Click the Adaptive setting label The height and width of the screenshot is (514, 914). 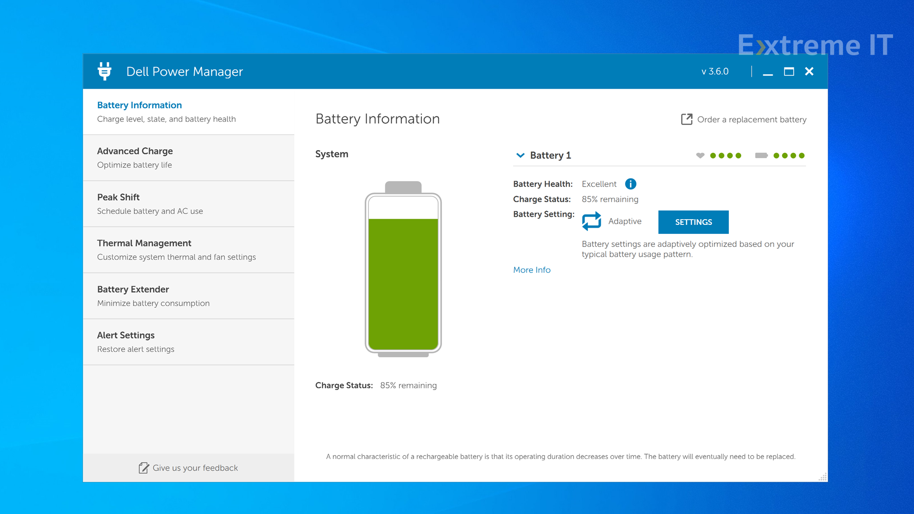point(625,221)
